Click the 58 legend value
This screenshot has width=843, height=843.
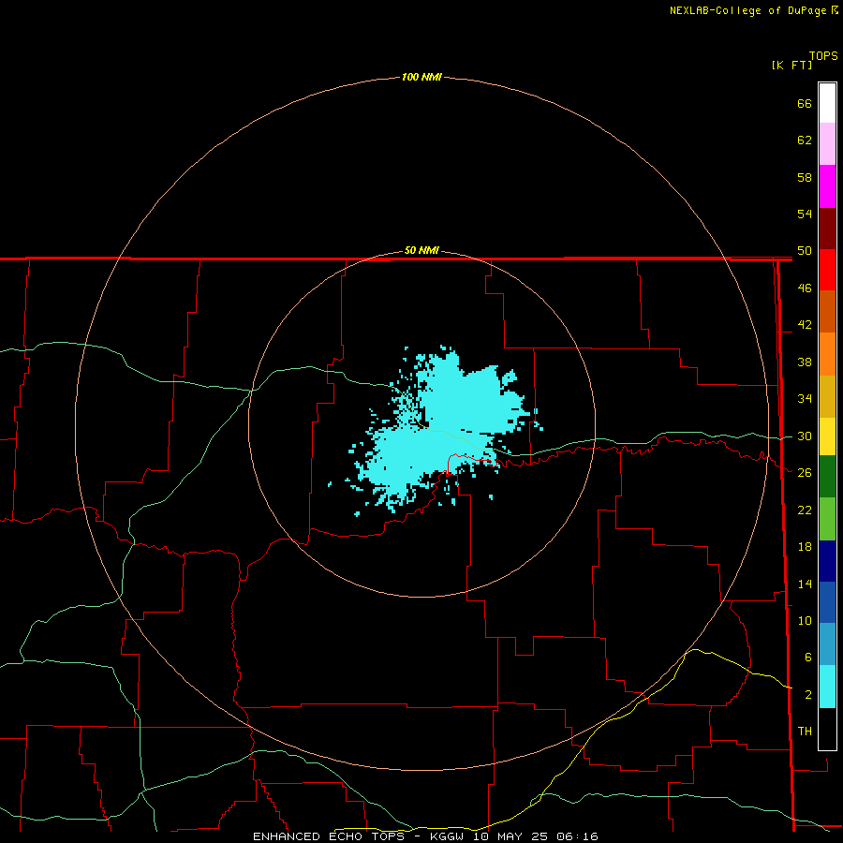(805, 177)
